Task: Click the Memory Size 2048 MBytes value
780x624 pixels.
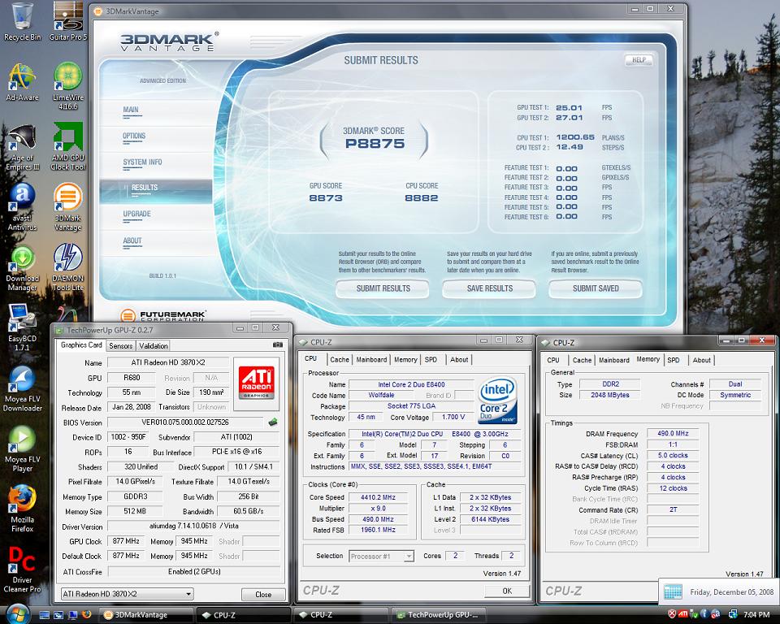Action: click(610, 395)
